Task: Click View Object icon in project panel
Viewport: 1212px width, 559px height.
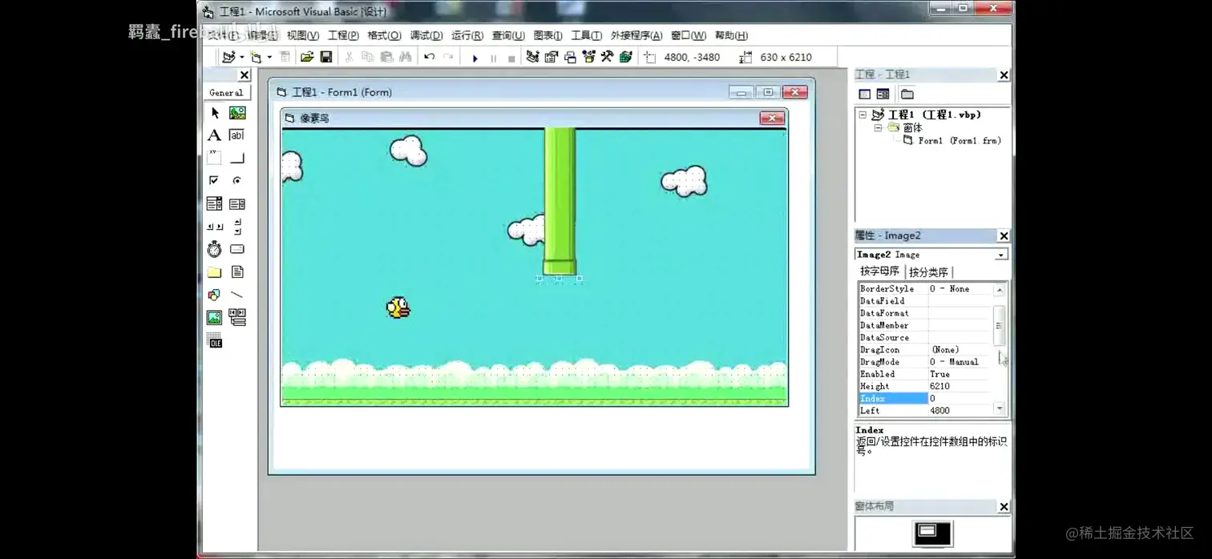Action: point(883,94)
